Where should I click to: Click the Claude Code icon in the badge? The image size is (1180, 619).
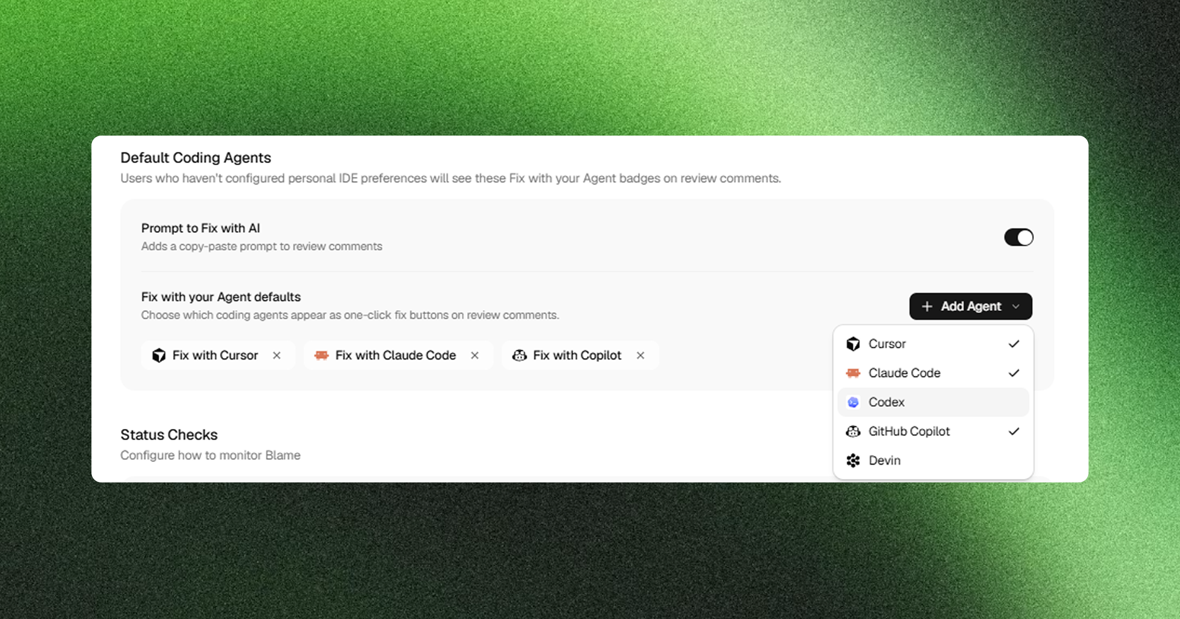(321, 355)
